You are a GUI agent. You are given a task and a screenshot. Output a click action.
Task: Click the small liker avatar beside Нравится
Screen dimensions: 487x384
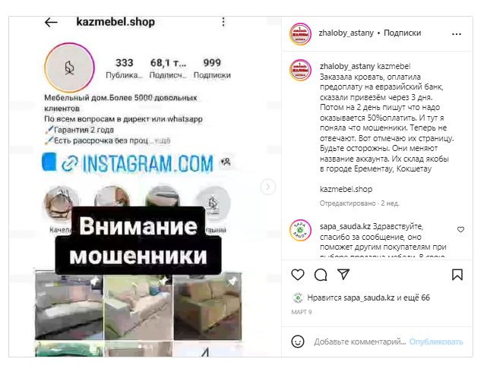coord(298,297)
